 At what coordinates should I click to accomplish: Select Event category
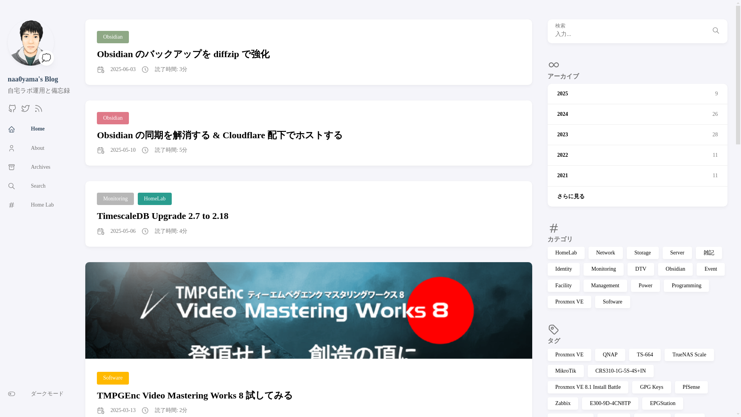(x=711, y=269)
